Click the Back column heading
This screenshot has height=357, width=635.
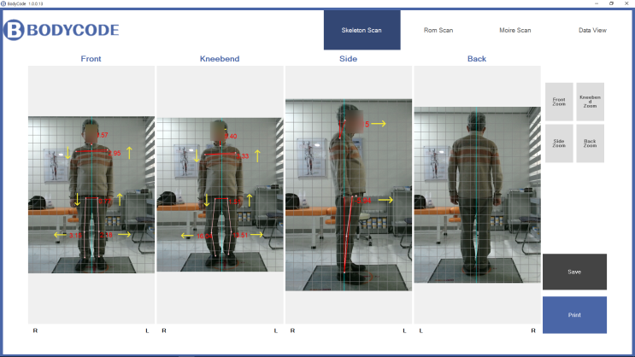click(x=477, y=59)
